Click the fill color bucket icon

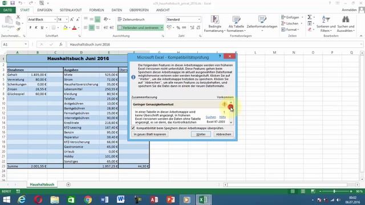click(x=65, y=28)
